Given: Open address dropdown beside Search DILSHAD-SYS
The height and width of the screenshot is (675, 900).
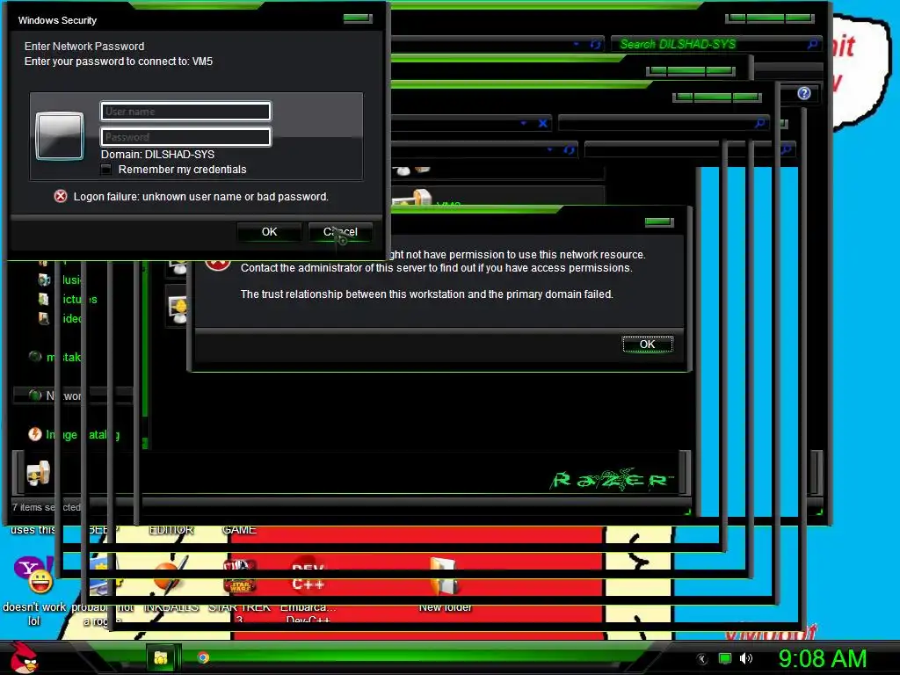Looking at the screenshot, I should click(x=577, y=44).
